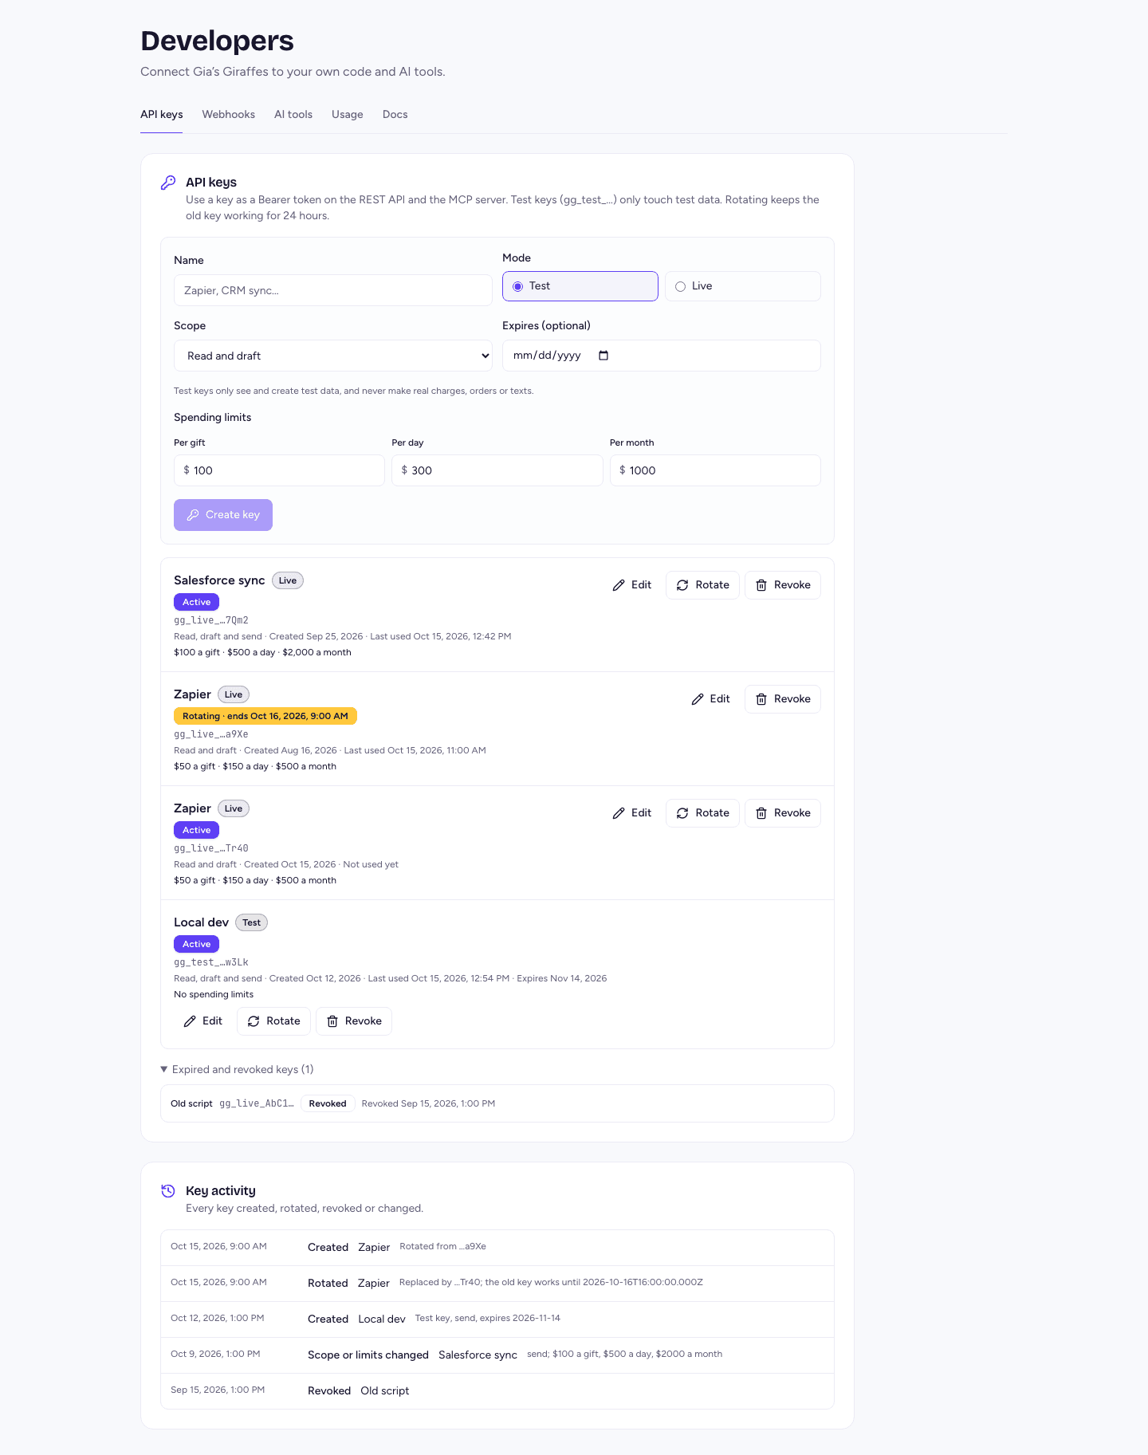1148x1455 pixels.
Task: Click the rotate arrows icon for Salesforce sync
Action: (x=682, y=585)
